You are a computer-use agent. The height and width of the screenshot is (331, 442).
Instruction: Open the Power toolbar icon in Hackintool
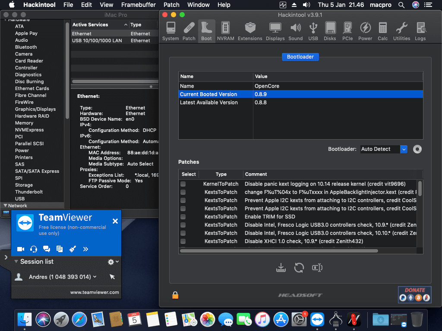point(365,31)
